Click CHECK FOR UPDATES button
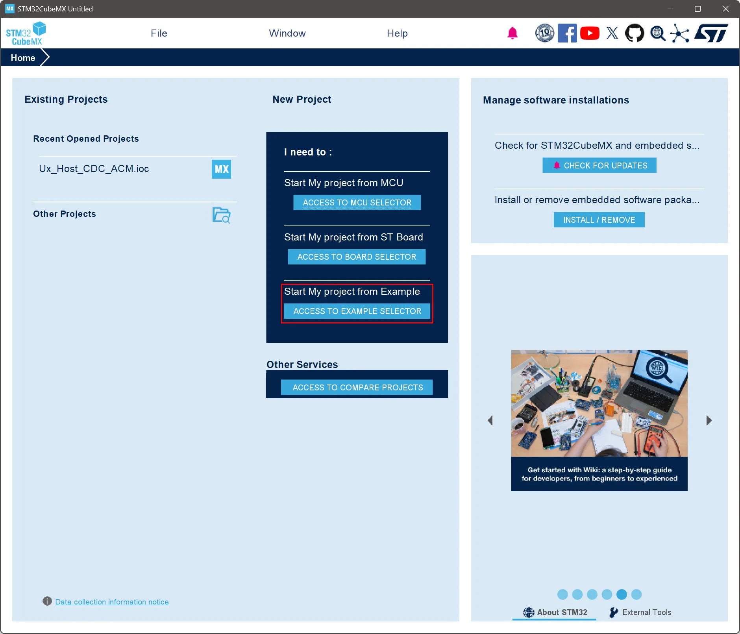The width and height of the screenshot is (740, 634). [599, 165]
